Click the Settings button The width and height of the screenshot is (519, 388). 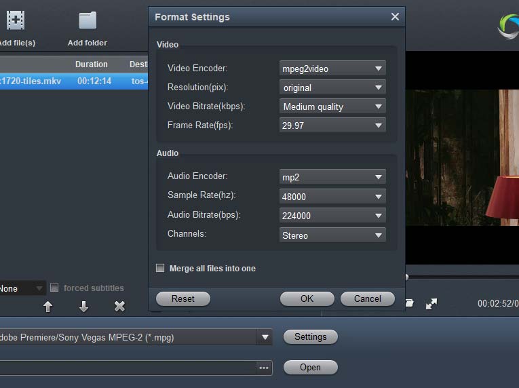pyautogui.click(x=311, y=336)
